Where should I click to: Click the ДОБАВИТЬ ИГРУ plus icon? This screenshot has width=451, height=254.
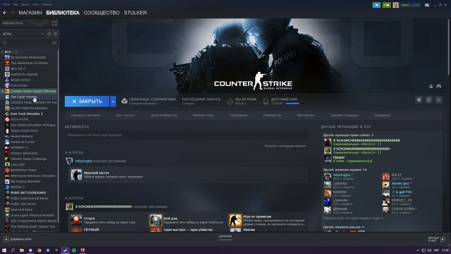pyautogui.click(x=6, y=239)
